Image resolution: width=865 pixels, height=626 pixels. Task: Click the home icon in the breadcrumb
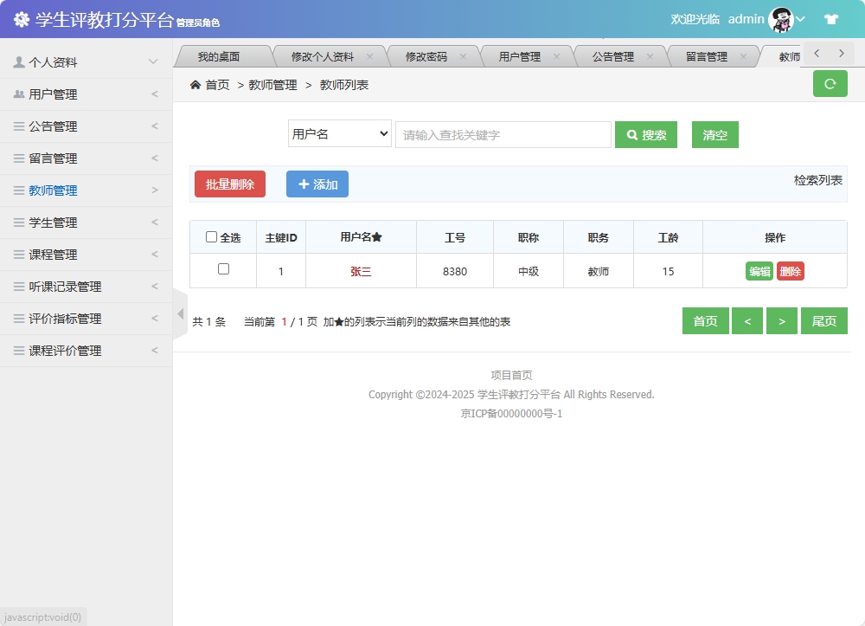195,85
